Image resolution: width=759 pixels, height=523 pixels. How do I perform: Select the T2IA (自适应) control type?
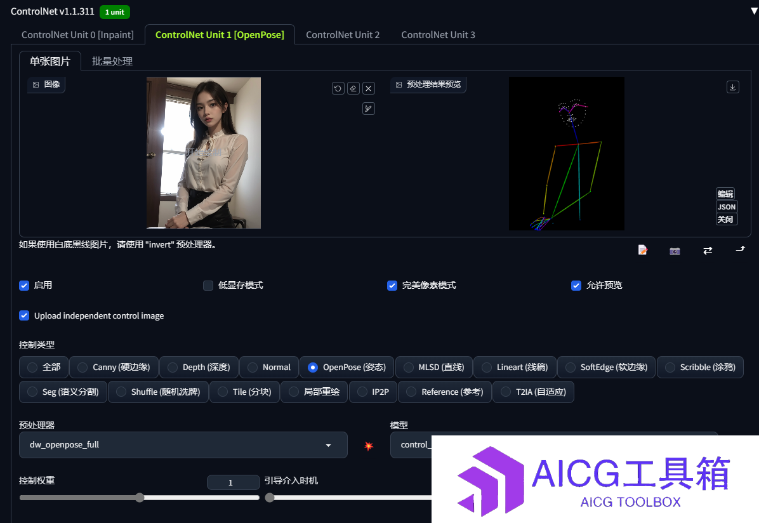[534, 392]
